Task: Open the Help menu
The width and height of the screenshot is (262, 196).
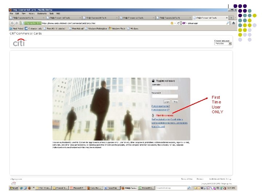Action: (58, 13)
